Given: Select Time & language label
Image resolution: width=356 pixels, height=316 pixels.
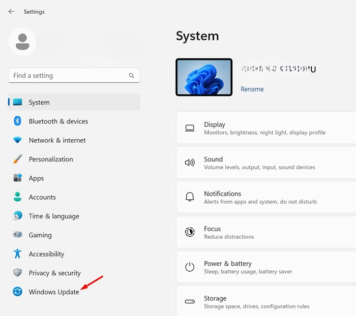Looking at the screenshot, I should click(x=54, y=216).
